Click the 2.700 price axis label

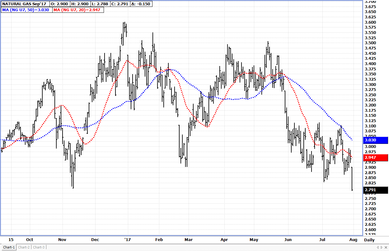coord(370,209)
